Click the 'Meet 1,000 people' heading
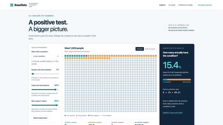Image resolution: width=223 pixels, height=125 pixels. (74, 48)
